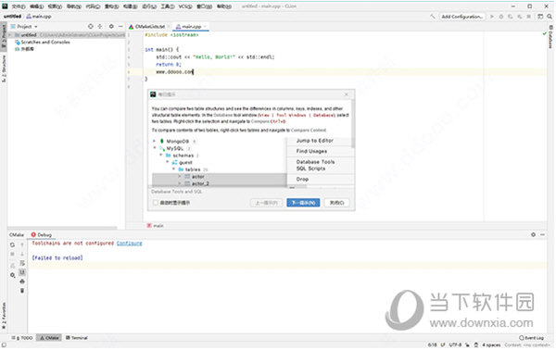Click the expand-all icon in Project panel
556x350 pixels.
tap(100, 26)
